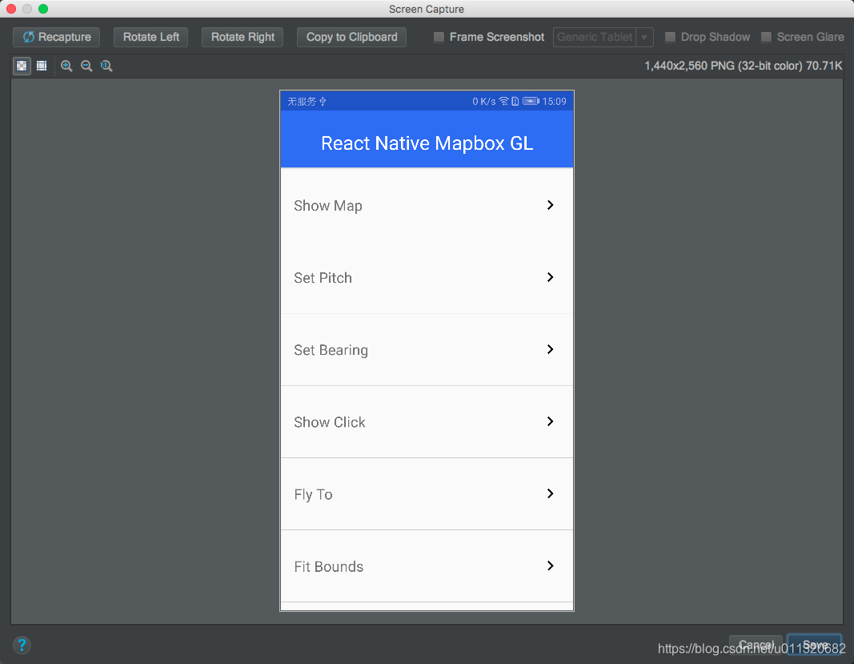
Task: Click the battery icon in phone status bar
Action: tap(531, 102)
